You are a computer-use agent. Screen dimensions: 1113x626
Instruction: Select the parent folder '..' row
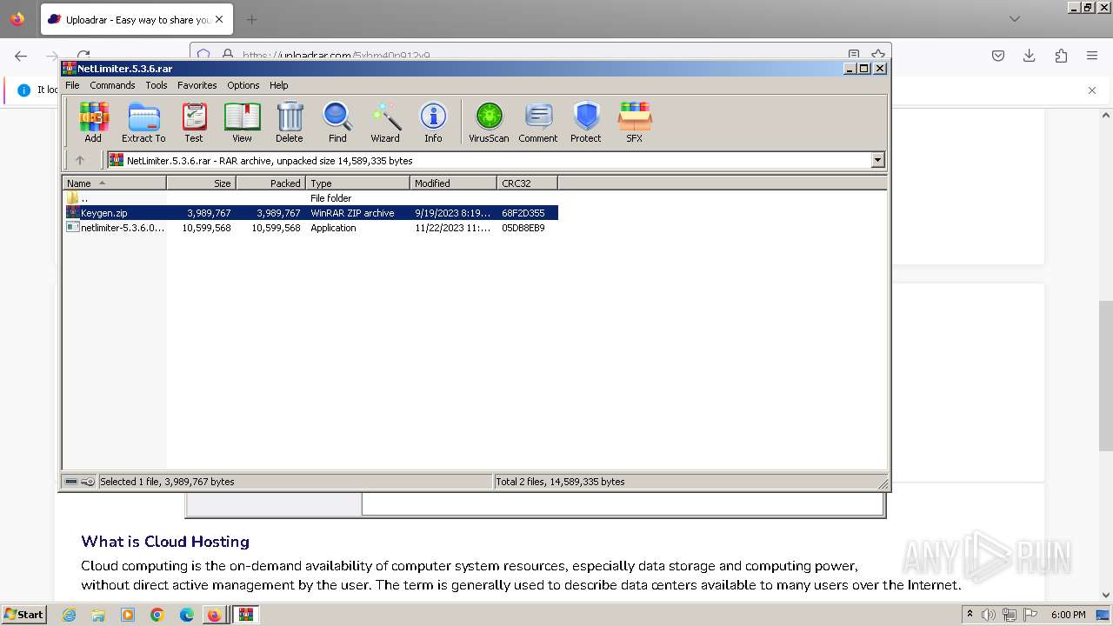coord(310,198)
